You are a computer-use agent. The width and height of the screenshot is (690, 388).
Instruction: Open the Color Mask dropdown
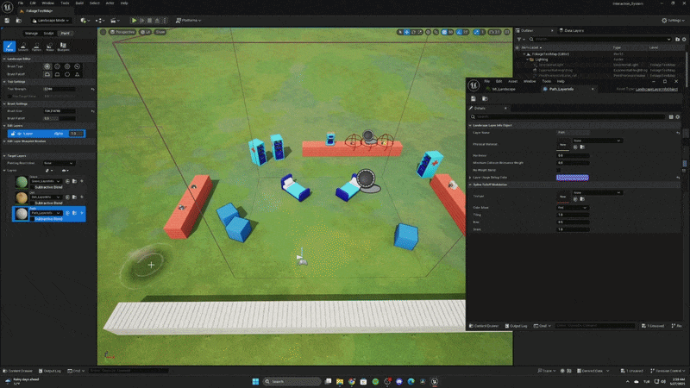click(x=572, y=208)
